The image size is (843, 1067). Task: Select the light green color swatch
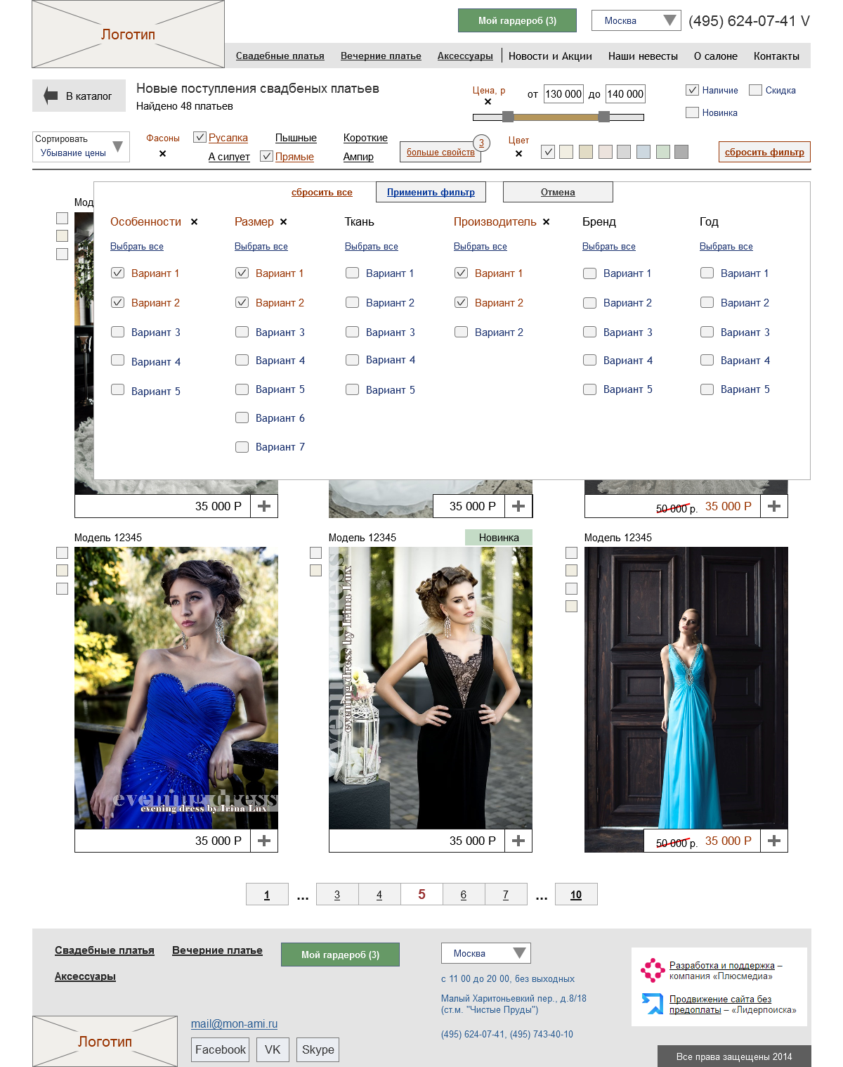point(663,152)
